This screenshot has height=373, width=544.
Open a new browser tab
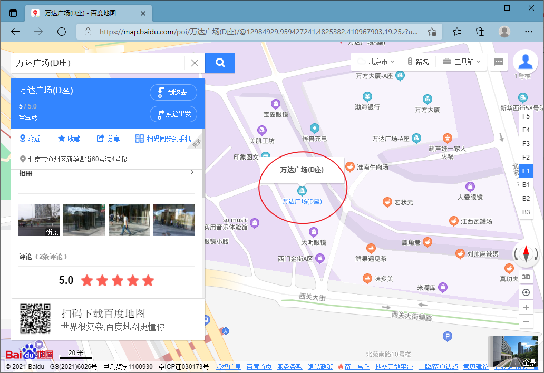(161, 13)
